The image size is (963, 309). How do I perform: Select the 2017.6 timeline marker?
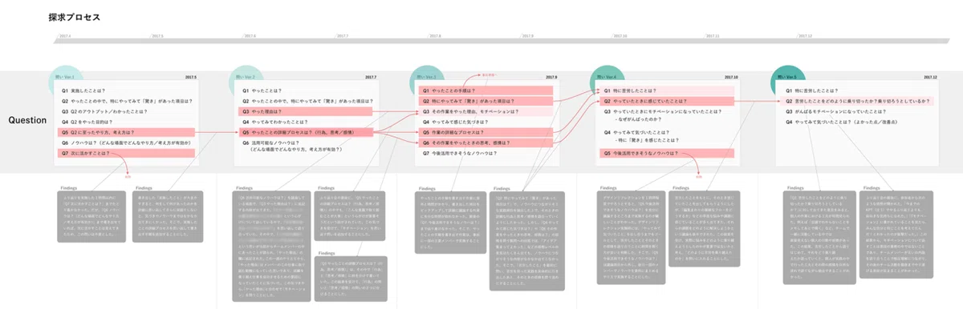click(250, 36)
